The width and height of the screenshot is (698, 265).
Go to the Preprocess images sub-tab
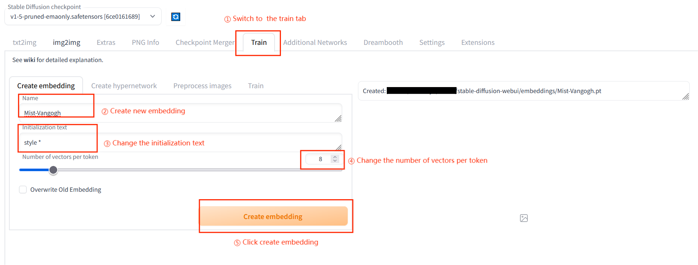[202, 86]
